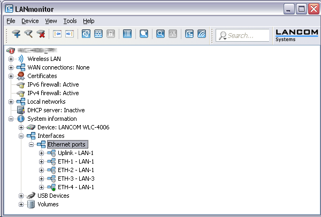Collapse the System information node
This screenshot has height=217, width=321.
coord(11,119)
